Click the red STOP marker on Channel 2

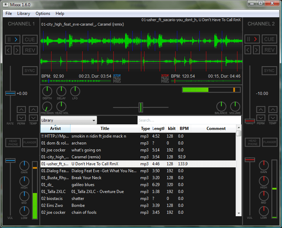point(165,76)
